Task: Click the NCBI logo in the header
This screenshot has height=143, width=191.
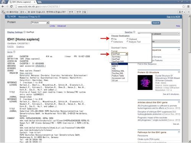Action: click(x=11, y=17)
